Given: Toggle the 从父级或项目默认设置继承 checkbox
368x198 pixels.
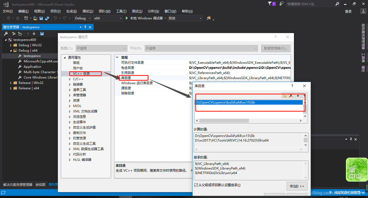Looking at the screenshot, I should point(196,185).
